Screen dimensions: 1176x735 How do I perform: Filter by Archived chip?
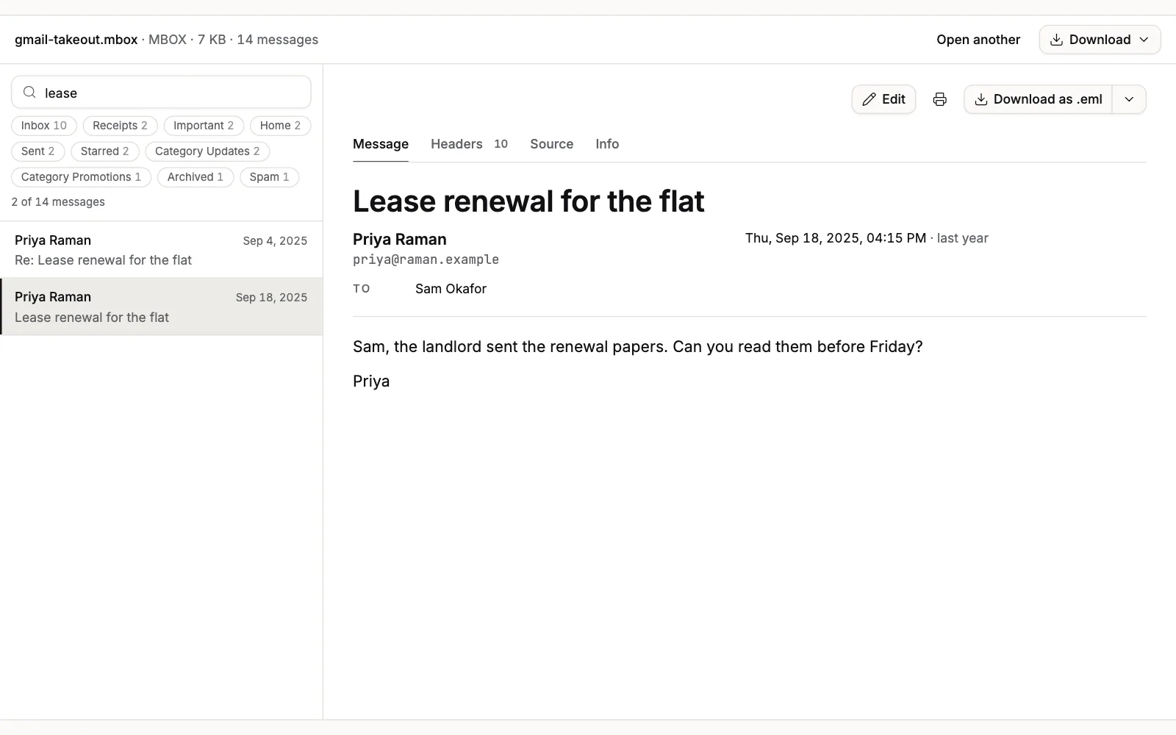pyautogui.click(x=196, y=177)
